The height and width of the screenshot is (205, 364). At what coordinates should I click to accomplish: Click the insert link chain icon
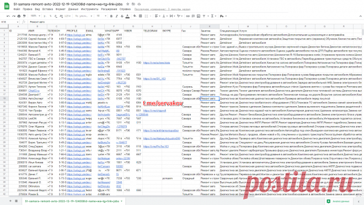[x=188, y=16]
